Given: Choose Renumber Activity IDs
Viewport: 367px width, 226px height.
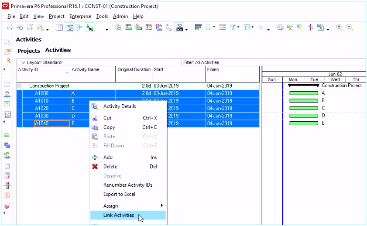Looking at the screenshot, I should click(x=128, y=185).
